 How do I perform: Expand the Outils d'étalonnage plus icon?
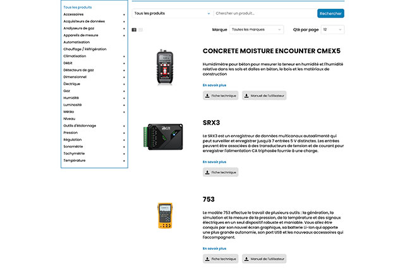click(x=124, y=126)
